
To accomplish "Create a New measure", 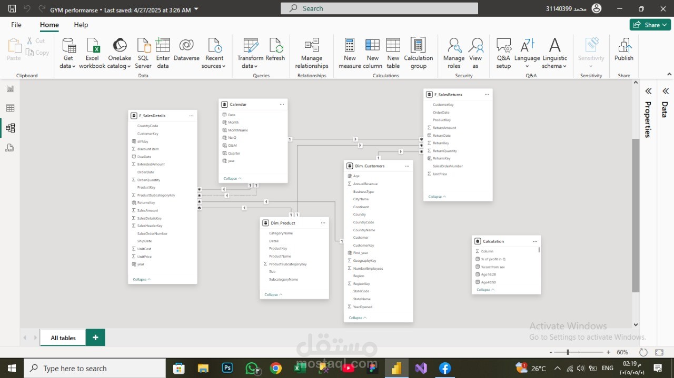I will [x=350, y=53].
